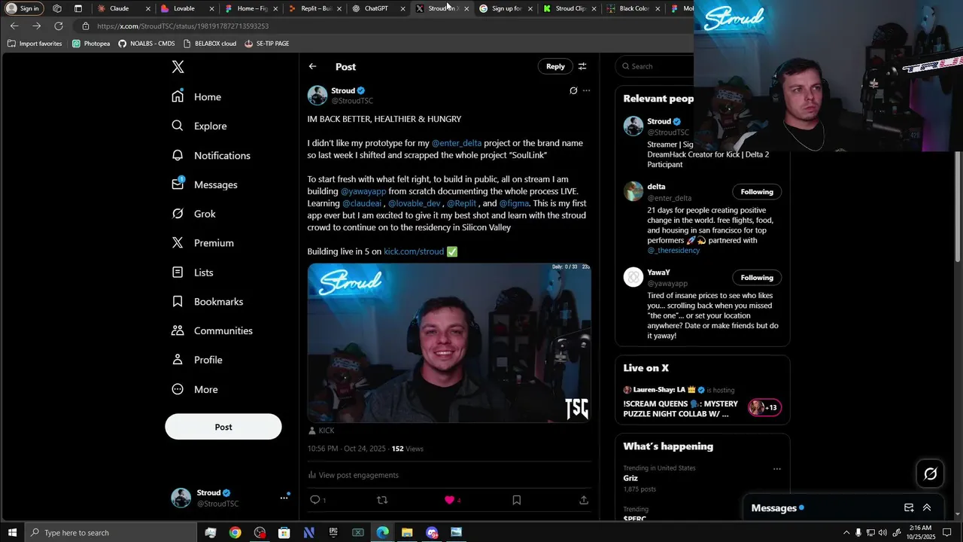Click the white Post button in the sidebar
Screen dimensions: 963x542
[x=223, y=427]
